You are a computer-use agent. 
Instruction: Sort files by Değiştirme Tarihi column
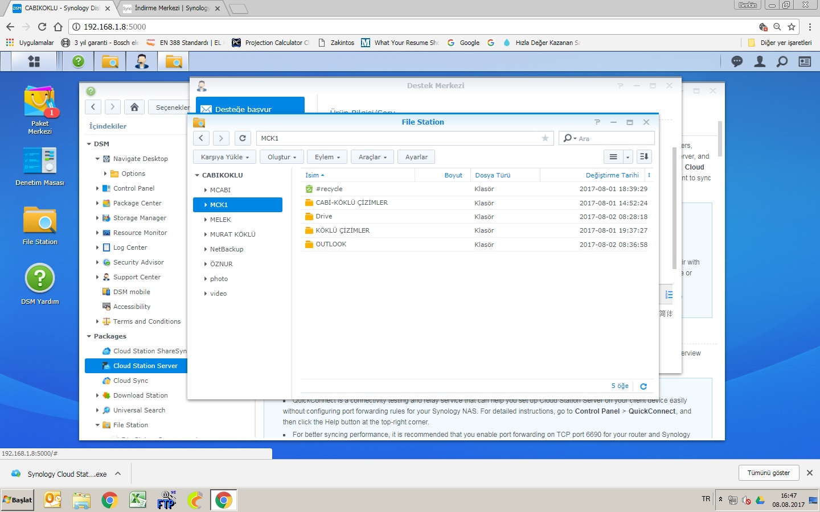[x=612, y=175]
